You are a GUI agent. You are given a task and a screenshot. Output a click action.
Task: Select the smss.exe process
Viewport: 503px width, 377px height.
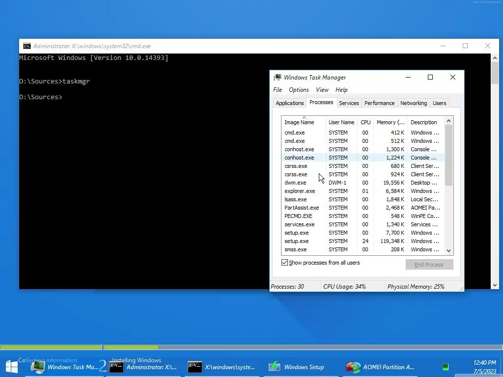[363, 249]
